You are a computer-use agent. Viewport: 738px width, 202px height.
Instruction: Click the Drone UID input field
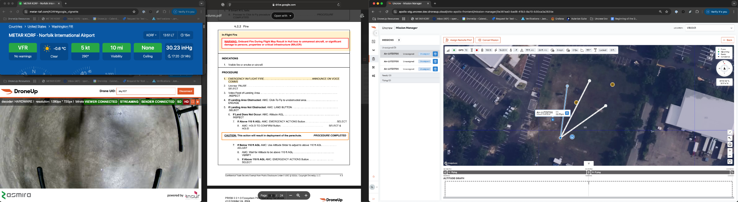coord(146,91)
